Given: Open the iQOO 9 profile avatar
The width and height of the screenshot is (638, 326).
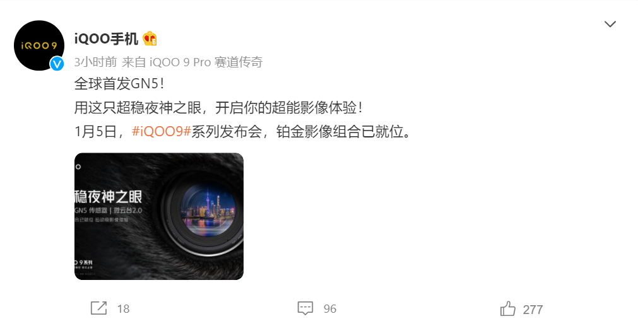Looking at the screenshot, I should point(39,45).
